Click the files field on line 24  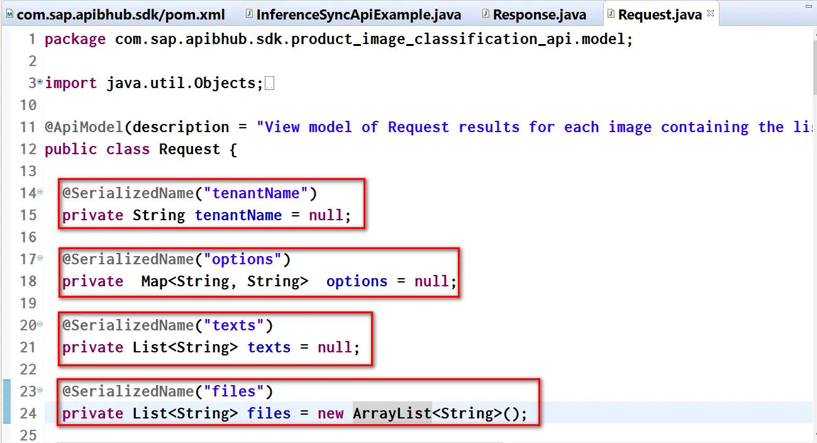pos(269,413)
